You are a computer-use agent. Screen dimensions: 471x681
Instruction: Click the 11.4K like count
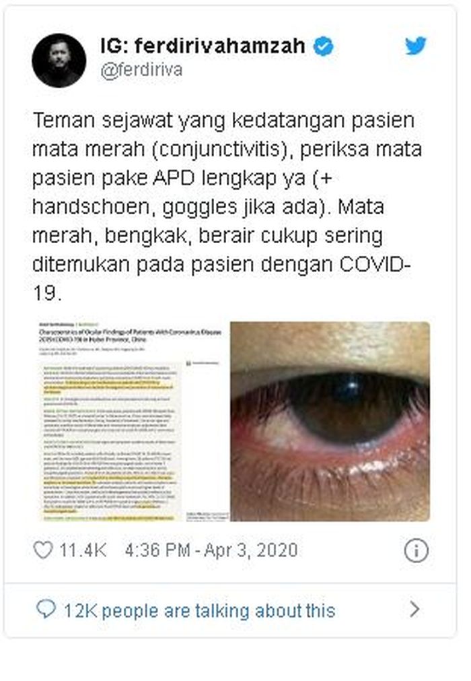(82, 550)
